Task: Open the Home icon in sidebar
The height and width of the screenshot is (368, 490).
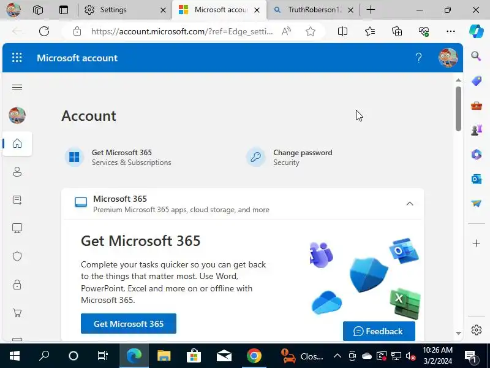Action: pyautogui.click(x=17, y=144)
